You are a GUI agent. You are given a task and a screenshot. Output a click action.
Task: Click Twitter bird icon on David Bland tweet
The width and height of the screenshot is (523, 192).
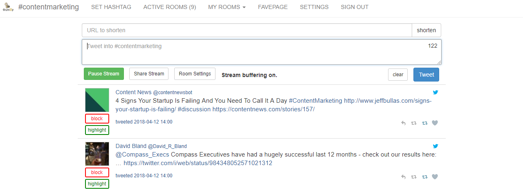pyautogui.click(x=435, y=146)
